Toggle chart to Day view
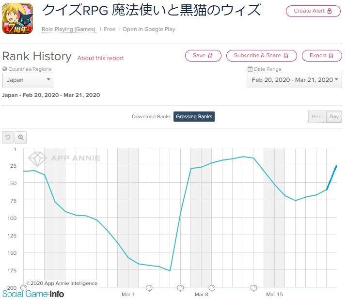This screenshot has height=300, width=346. [x=334, y=116]
